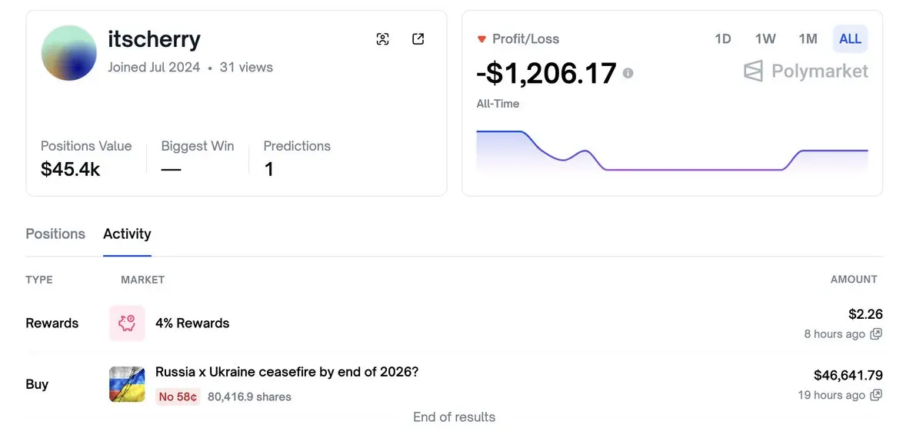Open Russia x Ukraine ceasefire market link
The image size is (923, 441).
click(287, 372)
